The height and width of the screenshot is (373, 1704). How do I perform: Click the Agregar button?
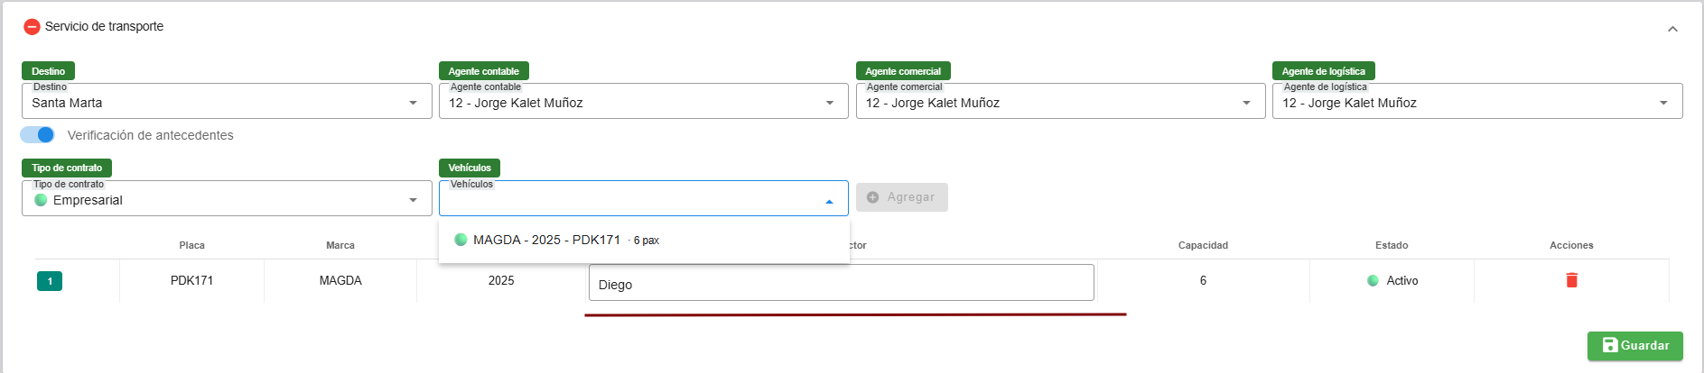click(x=901, y=197)
